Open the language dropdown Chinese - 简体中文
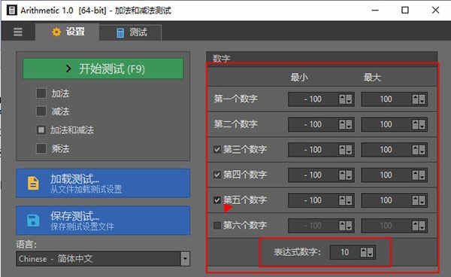This screenshot has height=277, width=451. coord(103,259)
